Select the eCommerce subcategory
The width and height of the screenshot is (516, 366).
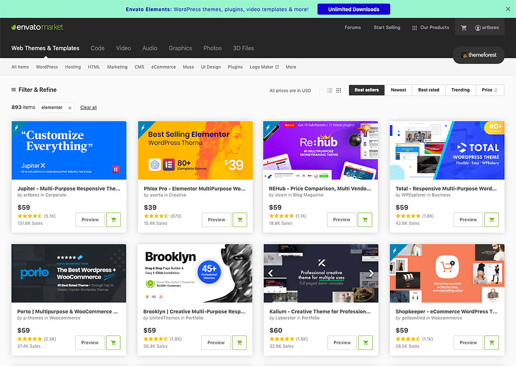tap(164, 67)
